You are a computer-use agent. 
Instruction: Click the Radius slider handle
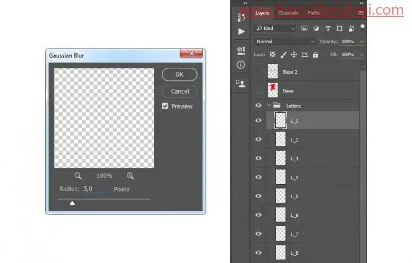(x=72, y=203)
